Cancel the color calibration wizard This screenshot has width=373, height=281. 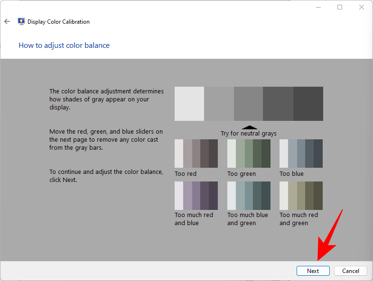click(x=350, y=271)
